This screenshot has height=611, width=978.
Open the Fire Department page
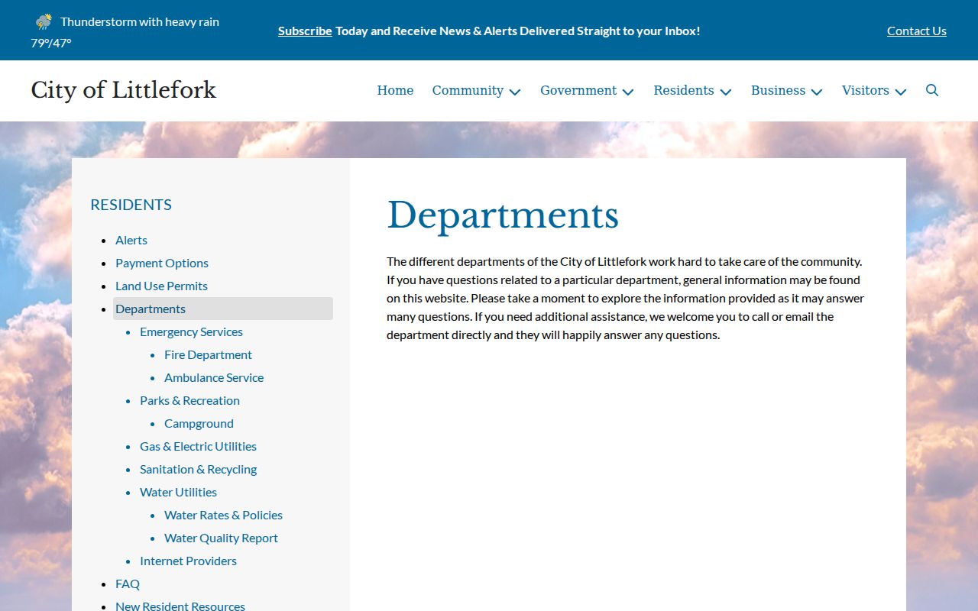pos(208,354)
